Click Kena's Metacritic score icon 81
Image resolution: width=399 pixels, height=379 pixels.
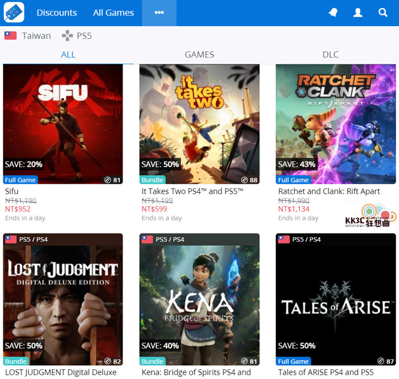pyautogui.click(x=249, y=361)
